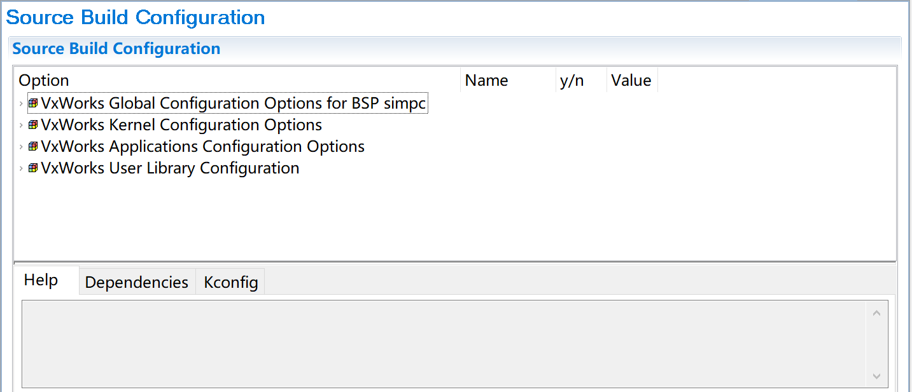The image size is (912, 392).
Task: Open the Kconfig tab
Action: tap(231, 282)
